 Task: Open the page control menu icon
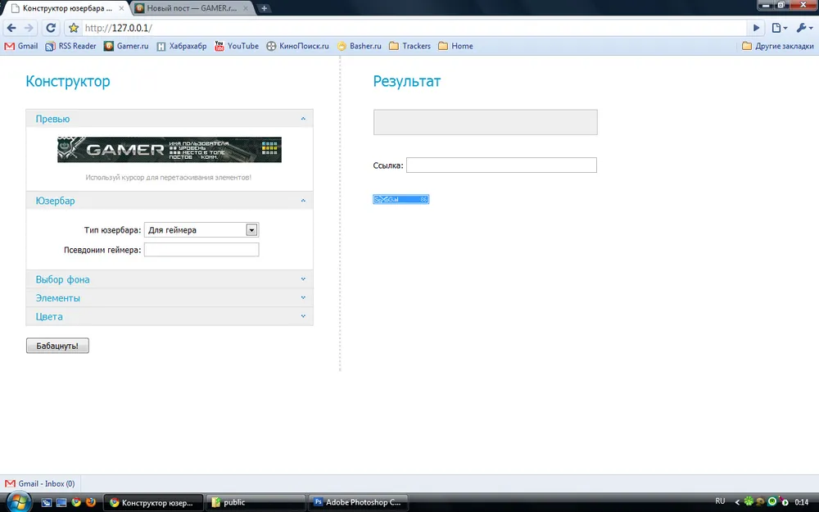coord(779,28)
